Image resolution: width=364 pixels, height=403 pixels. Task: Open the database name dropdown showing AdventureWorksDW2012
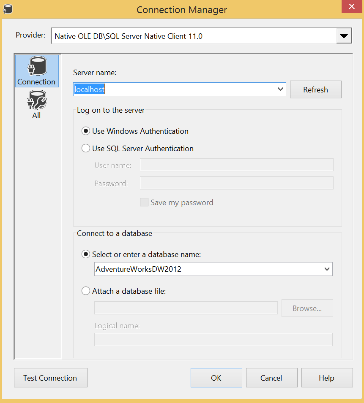click(326, 269)
